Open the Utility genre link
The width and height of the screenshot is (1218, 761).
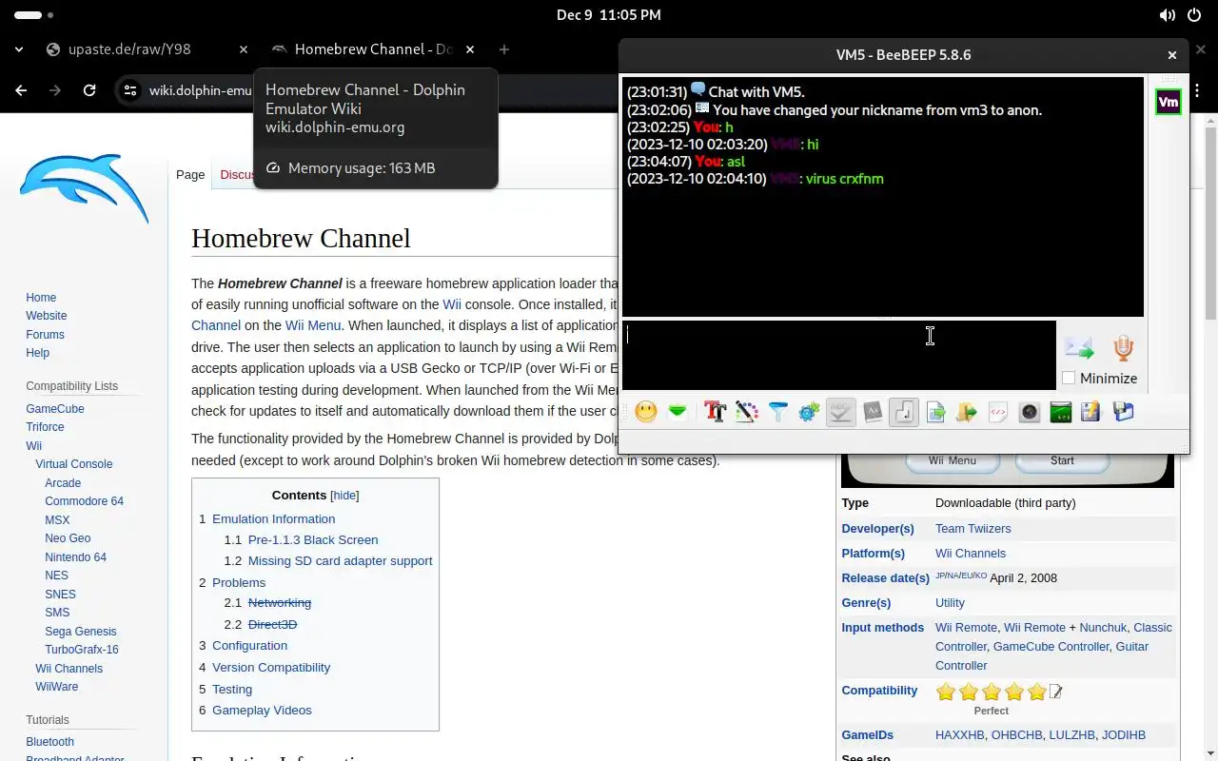pos(950,602)
